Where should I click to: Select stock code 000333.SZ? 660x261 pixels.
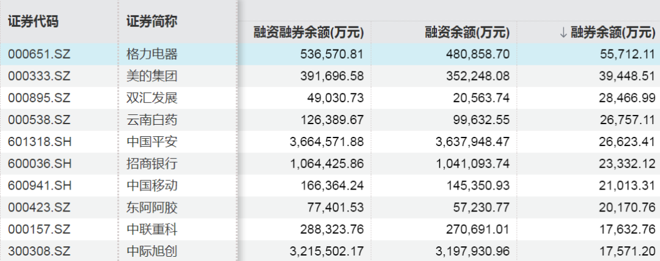point(39,76)
